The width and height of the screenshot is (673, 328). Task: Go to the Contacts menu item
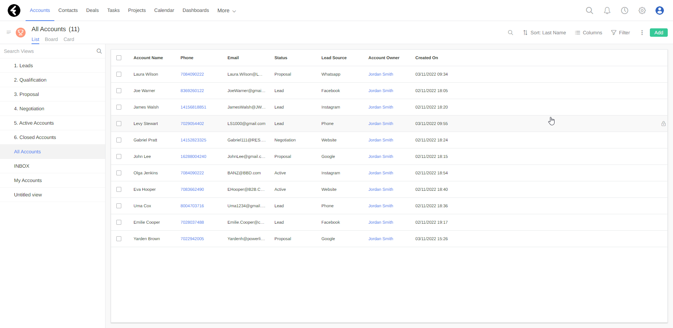click(68, 10)
